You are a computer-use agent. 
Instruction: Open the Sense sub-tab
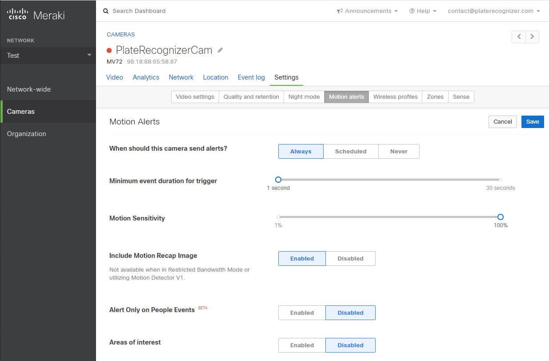pos(461,96)
